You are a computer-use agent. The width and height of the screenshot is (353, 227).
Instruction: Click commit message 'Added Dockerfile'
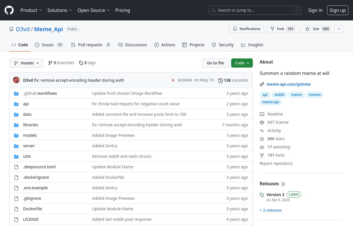click(108, 177)
